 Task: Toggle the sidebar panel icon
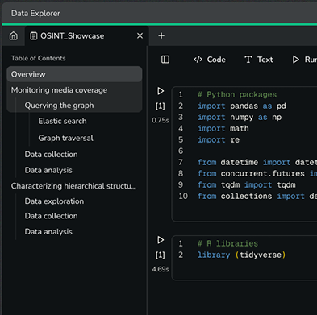pos(165,60)
